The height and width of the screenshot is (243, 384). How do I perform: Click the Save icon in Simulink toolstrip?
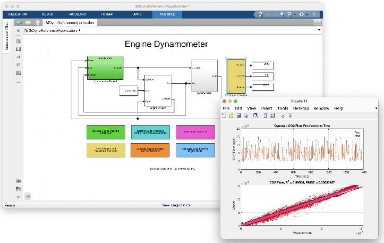click(261, 14)
